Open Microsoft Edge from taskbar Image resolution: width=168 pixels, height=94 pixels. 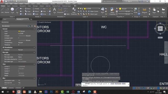coord(89,92)
